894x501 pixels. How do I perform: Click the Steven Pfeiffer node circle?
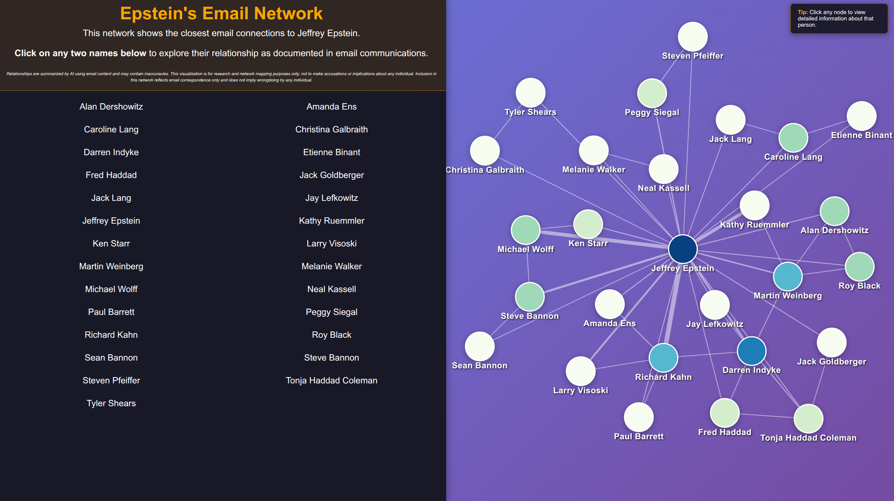tap(692, 37)
